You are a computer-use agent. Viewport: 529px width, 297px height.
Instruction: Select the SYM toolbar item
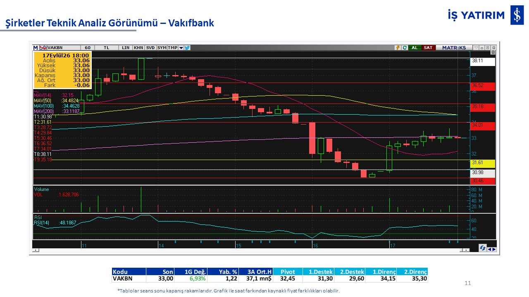162,47
